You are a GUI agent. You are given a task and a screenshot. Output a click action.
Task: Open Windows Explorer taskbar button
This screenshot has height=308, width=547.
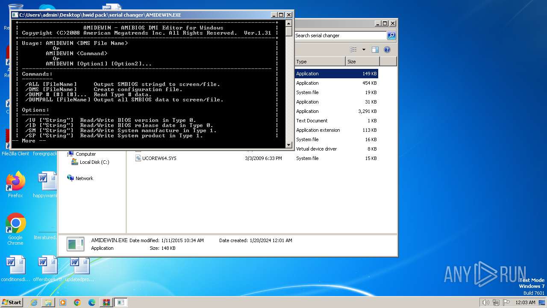(48, 302)
